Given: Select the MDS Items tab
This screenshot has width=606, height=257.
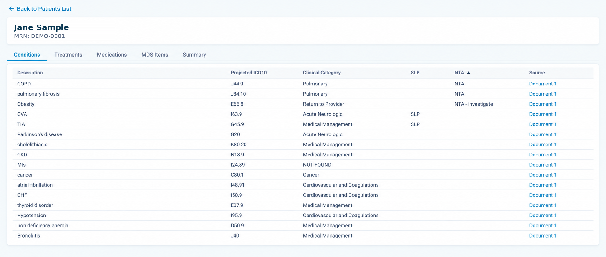Looking at the screenshot, I should click(155, 55).
